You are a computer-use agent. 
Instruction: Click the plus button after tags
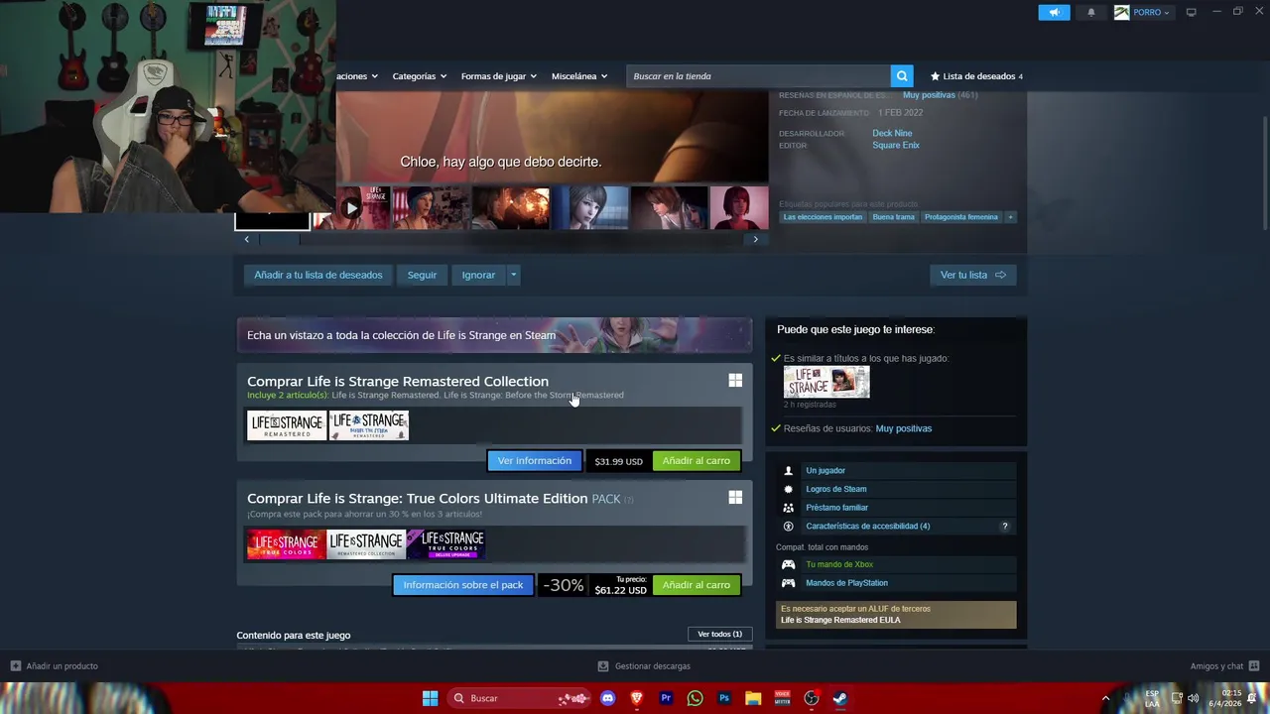(x=1010, y=217)
